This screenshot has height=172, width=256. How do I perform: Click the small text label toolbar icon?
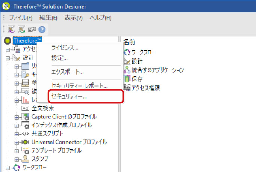[32, 29]
